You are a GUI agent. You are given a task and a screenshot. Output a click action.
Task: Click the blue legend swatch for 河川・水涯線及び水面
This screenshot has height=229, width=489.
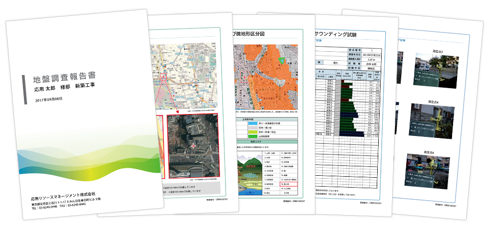click(x=253, y=123)
